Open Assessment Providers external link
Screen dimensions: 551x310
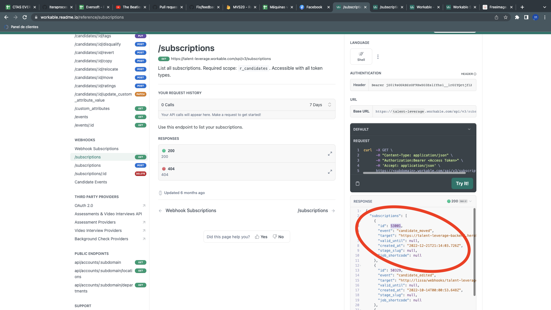tap(110, 222)
